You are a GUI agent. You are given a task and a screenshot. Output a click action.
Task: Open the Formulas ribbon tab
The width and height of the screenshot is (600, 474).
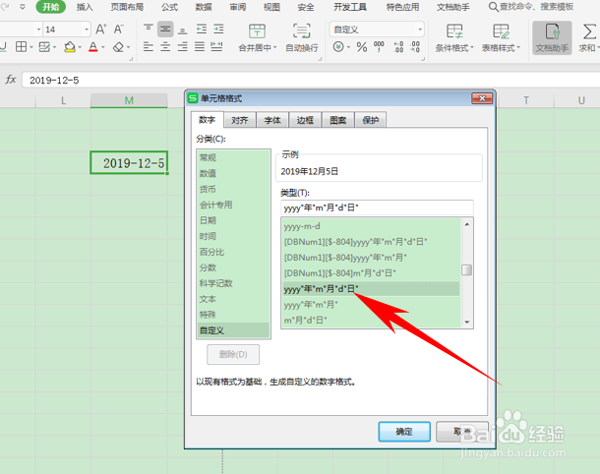(x=169, y=7)
